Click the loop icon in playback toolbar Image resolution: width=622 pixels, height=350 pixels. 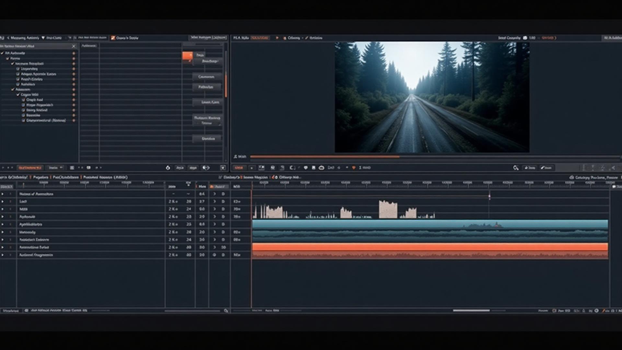(x=321, y=168)
